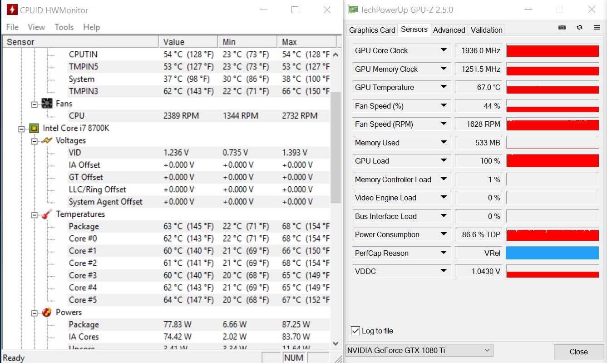This screenshot has height=363, width=607.
Task: Toggle the Log to file checkbox
Action: click(x=355, y=331)
